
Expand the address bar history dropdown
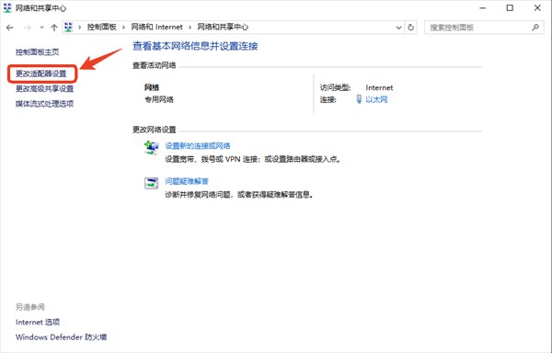[x=398, y=28]
